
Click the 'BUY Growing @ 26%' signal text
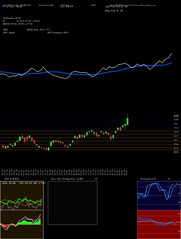click(x=58, y=33)
